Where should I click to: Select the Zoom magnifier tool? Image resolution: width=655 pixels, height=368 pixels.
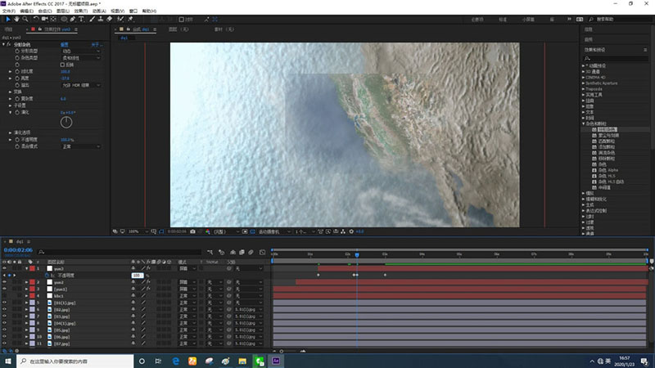click(x=26, y=19)
